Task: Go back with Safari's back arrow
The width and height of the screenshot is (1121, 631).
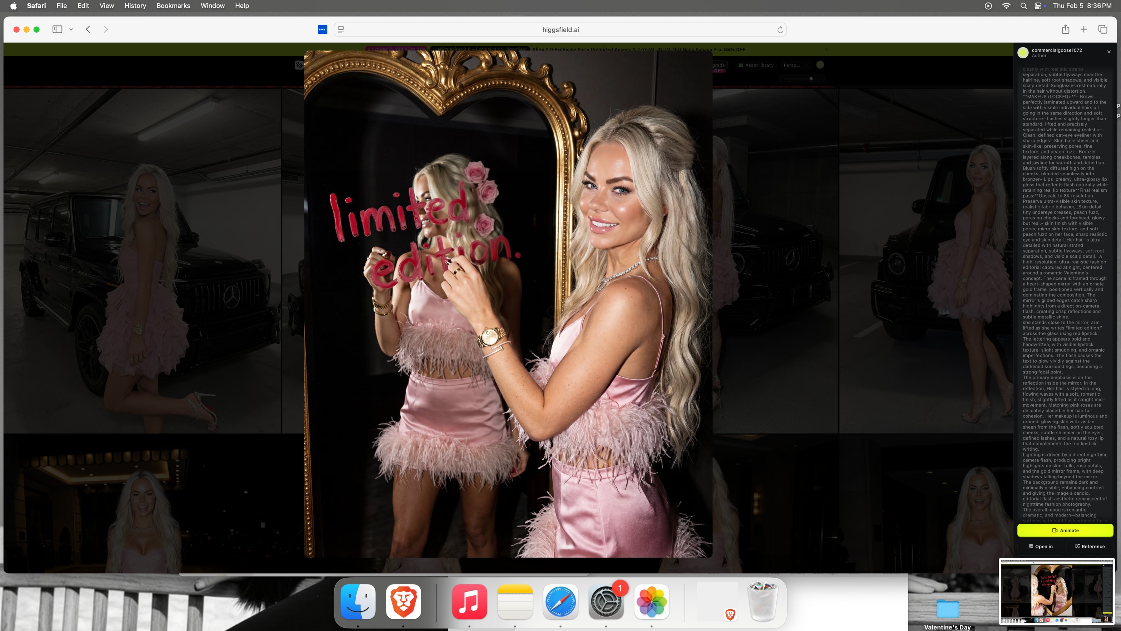Action: pos(88,29)
